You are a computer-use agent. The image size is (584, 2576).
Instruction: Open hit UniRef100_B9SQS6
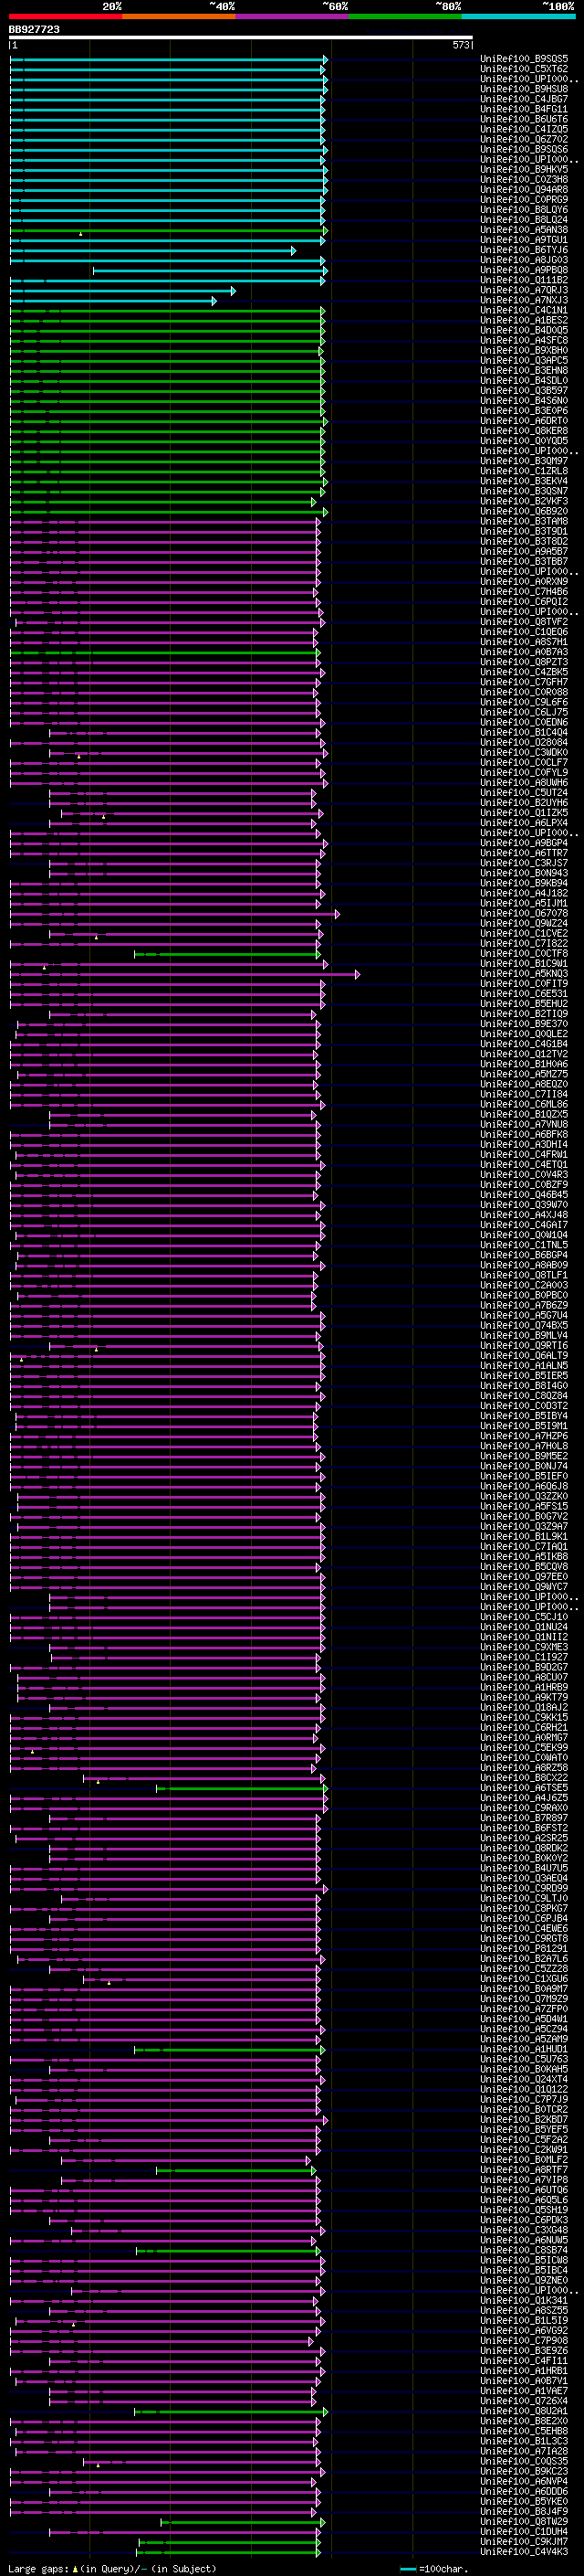[x=524, y=149]
